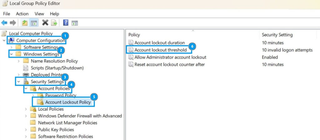Screen dimensions: 320x140
Task: Select the Network List Manager Policies label
Action: click(x=67, y=122)
